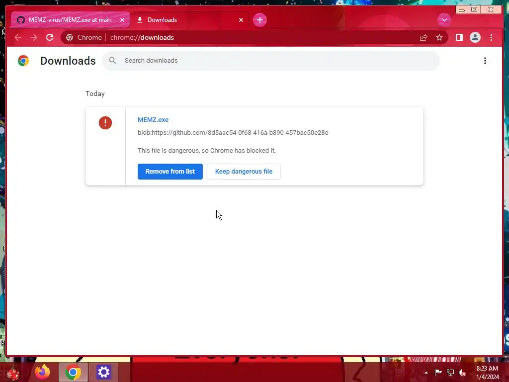The image size is (509, 382).
Task: Click the Chrome logo beside Downloads title
Action: coord(23,61)
